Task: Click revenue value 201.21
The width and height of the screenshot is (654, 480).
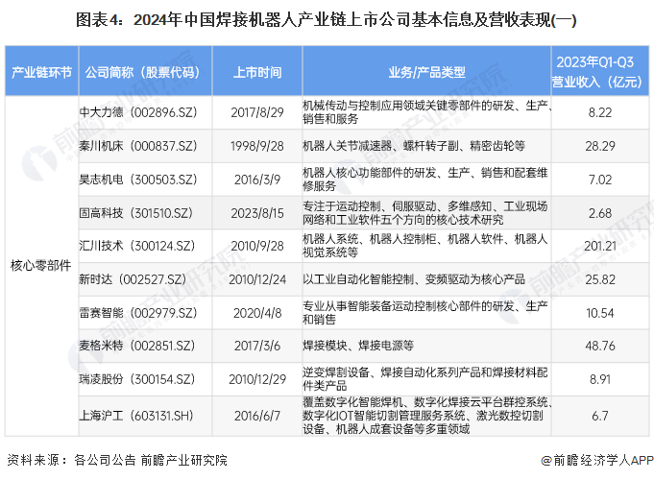Action: [x=600, y=246]
